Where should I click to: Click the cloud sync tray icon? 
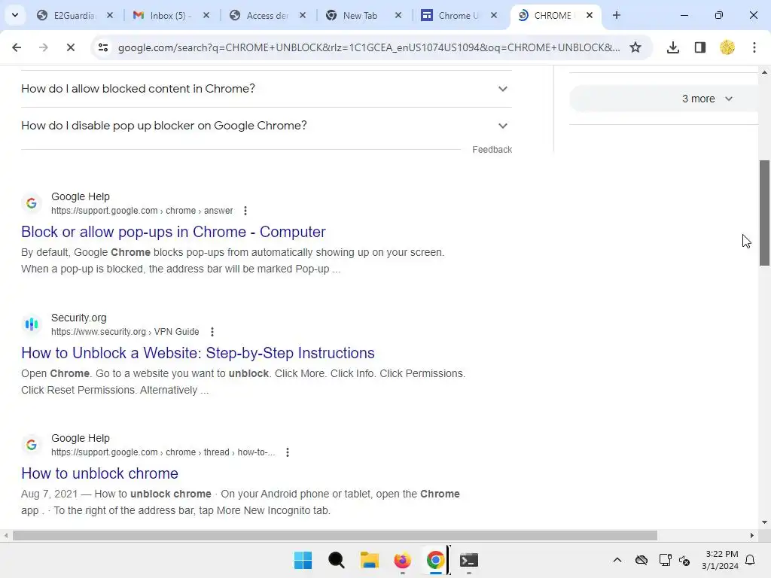[x=641, y=560]
